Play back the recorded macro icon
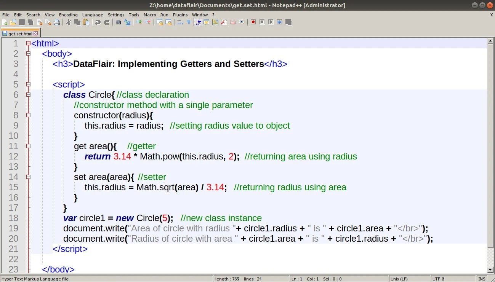495x282 pixels. coord(271,22)
